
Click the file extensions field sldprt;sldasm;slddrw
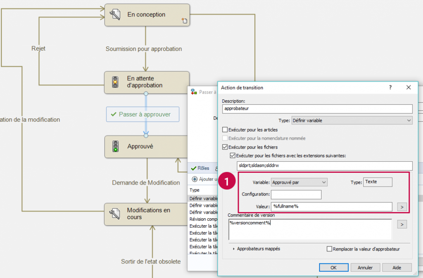pyautogui.click(x=325, y=166)
